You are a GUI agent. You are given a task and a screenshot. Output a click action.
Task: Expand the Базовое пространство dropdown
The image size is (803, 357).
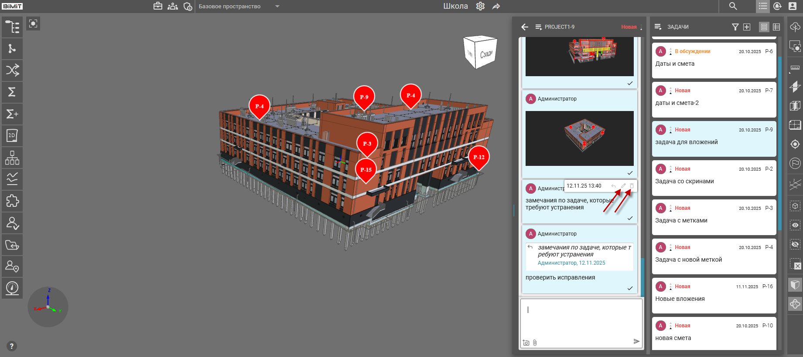coord(277,7)
